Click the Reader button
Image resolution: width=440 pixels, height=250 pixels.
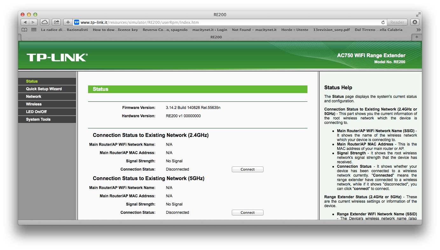[397, 22]
